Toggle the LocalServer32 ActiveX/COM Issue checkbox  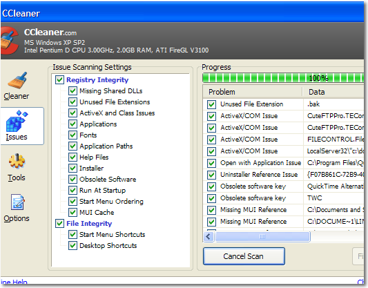[x=211, y=151]
